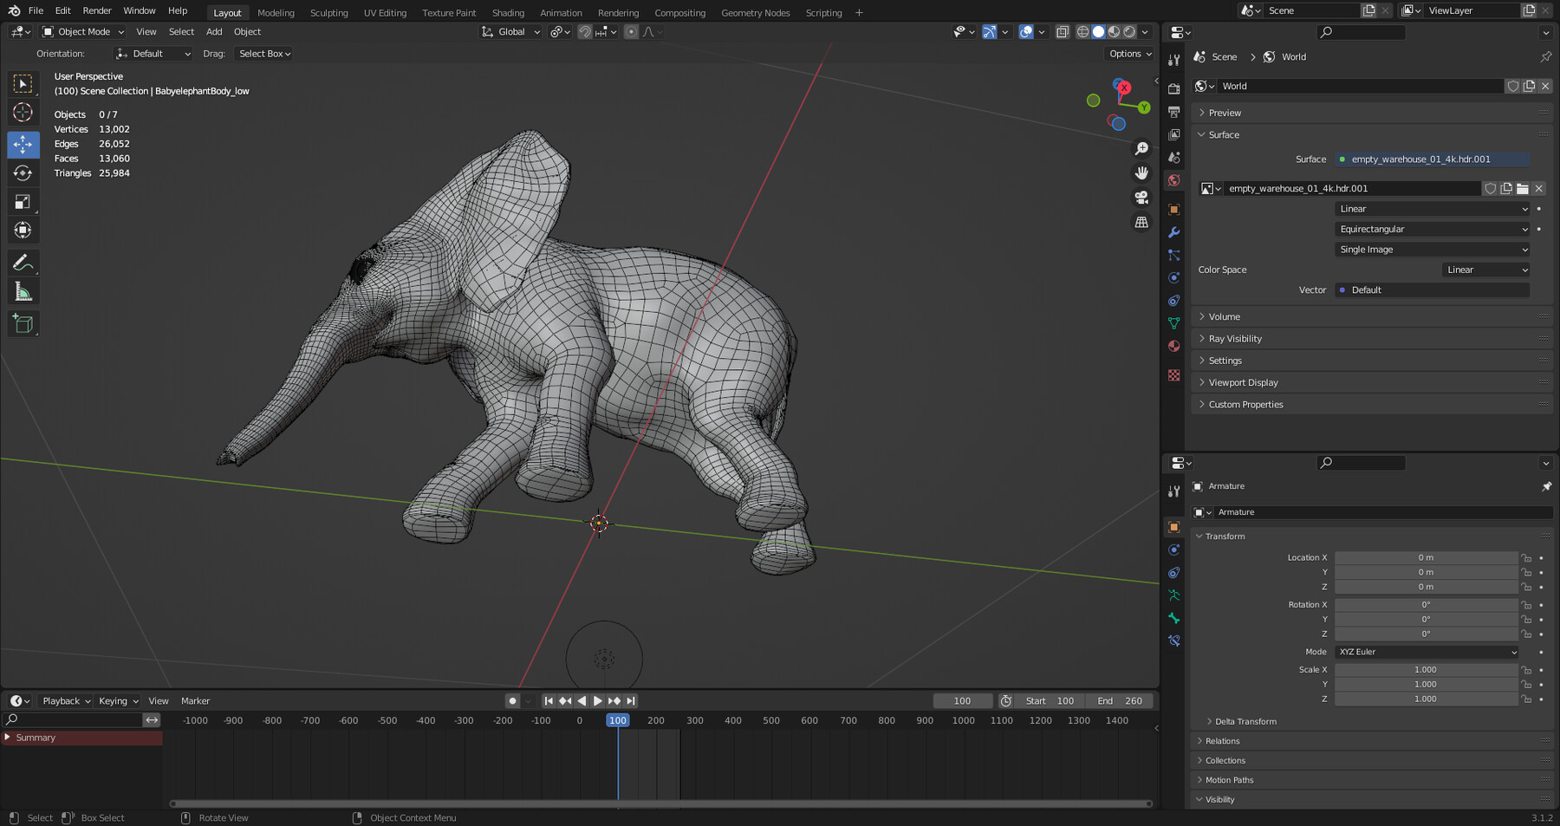The width and height of the screenshot is (1560, 826).
Task: Select the Measure tool
Action: pyautogui.click(x=23, y=290)
